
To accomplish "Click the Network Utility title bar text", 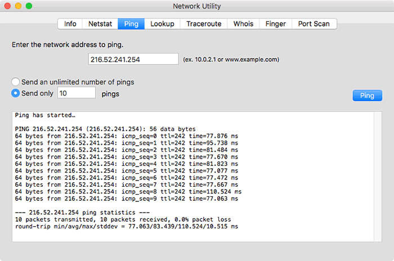I will click(x=196, y=6).
